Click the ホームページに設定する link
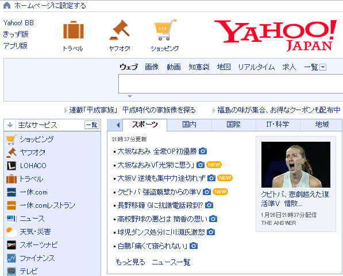The width and height of the screenshot is (343, 276). [x=51, y=6]
